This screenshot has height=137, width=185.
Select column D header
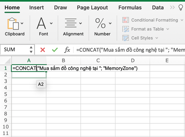133,61
